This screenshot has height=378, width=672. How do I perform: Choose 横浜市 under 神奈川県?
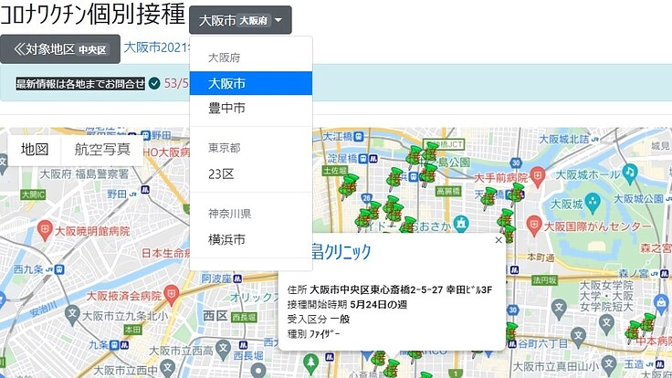tap(251, 239)
